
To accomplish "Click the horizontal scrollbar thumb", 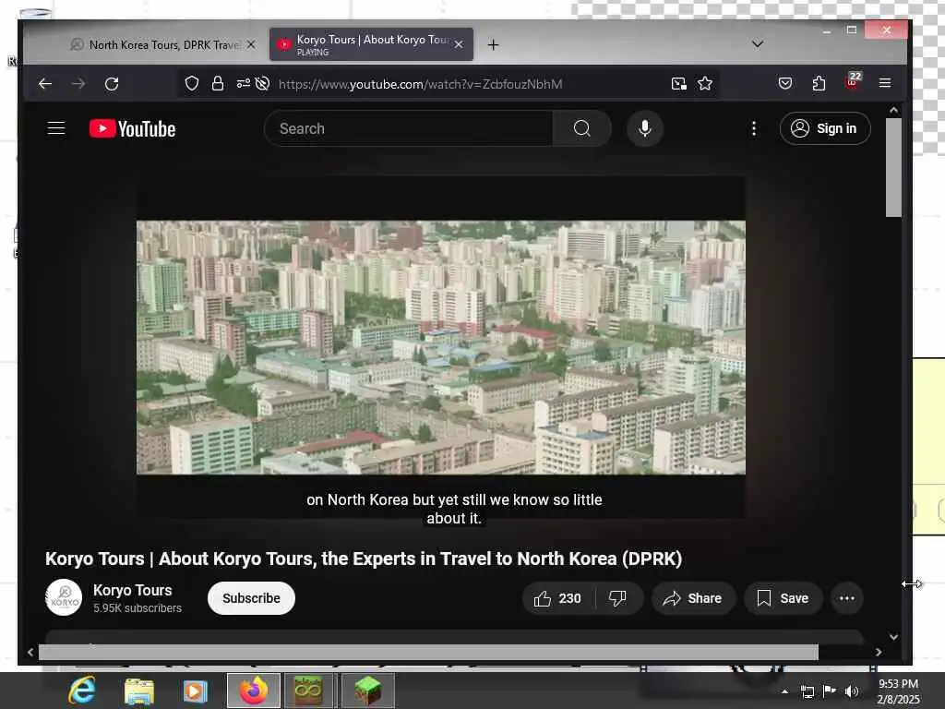I will tap(428, 652).
